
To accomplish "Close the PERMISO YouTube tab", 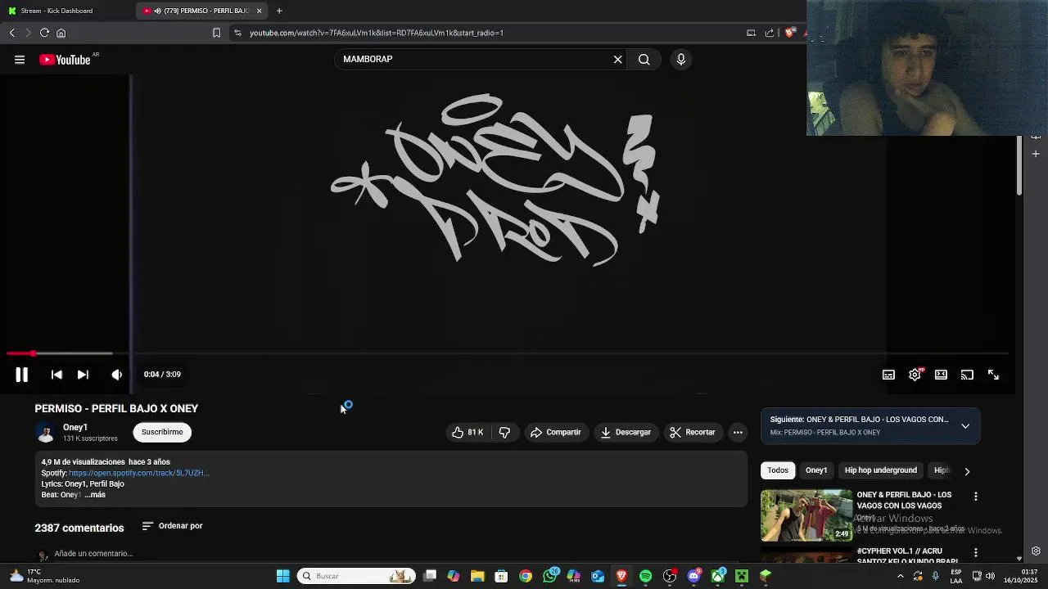I will point(259,11).
